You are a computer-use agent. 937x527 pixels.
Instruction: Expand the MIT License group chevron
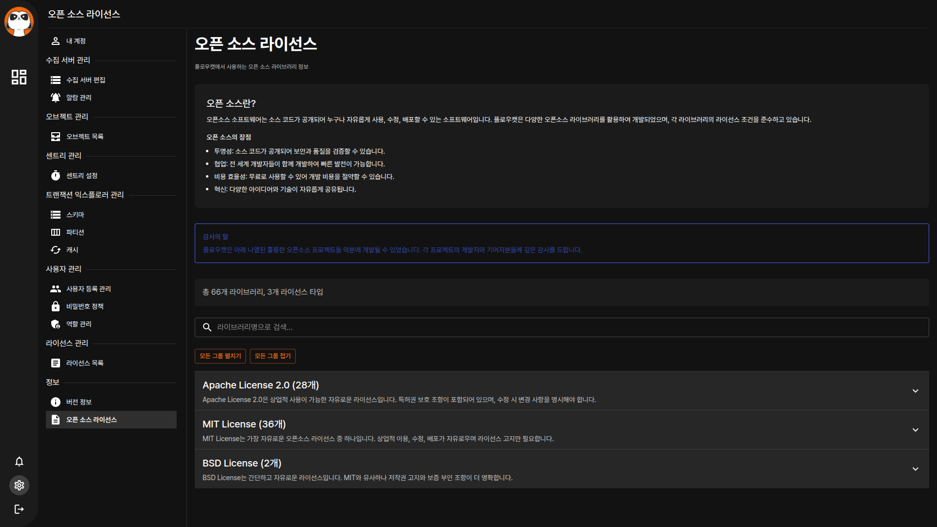point(915,430)
